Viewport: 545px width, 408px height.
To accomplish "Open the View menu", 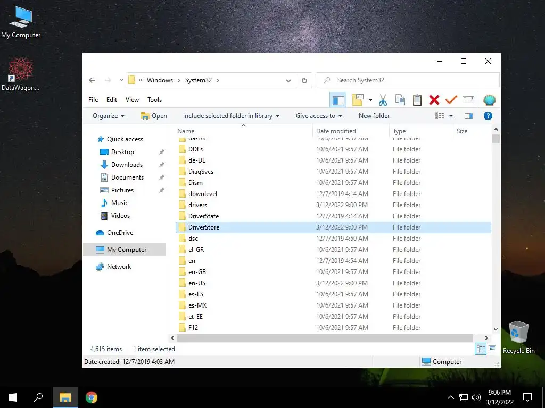I will (132, 100).
